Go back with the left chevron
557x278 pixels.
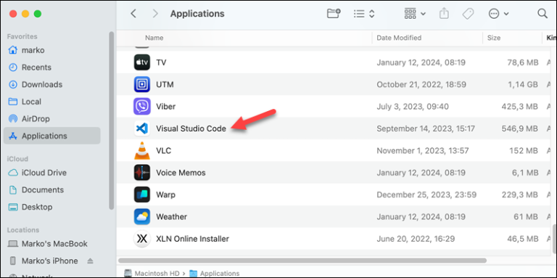point(133,14)
